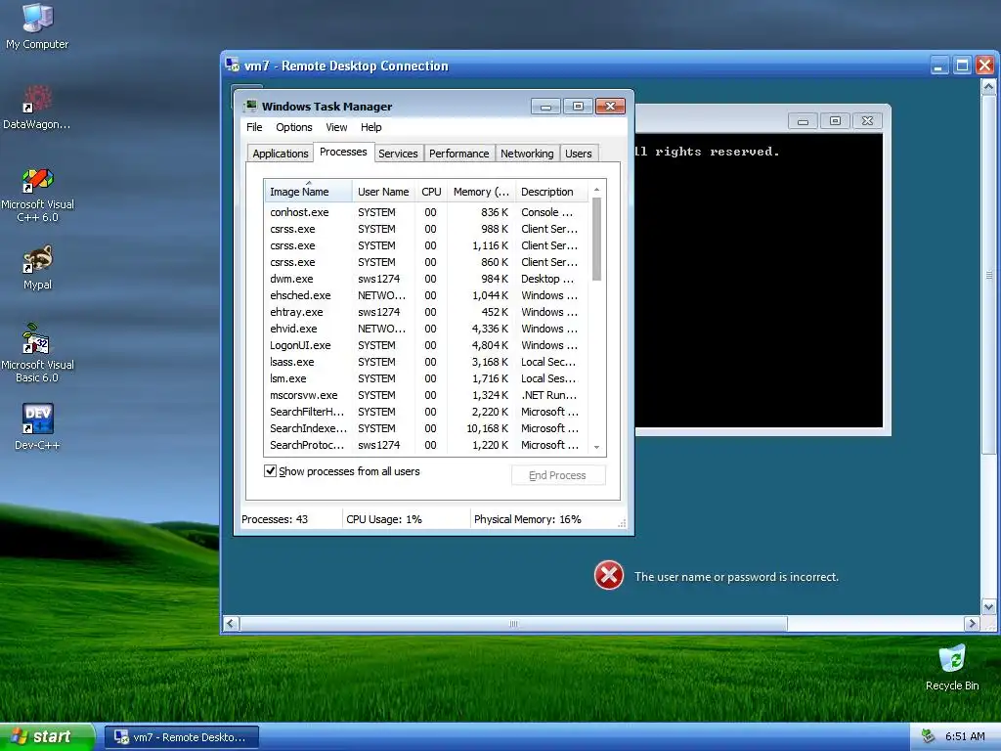Open the View menu in Task Manager
Image resolution: width=1001 pixels, height=751 pixels.
pos(336,127)
